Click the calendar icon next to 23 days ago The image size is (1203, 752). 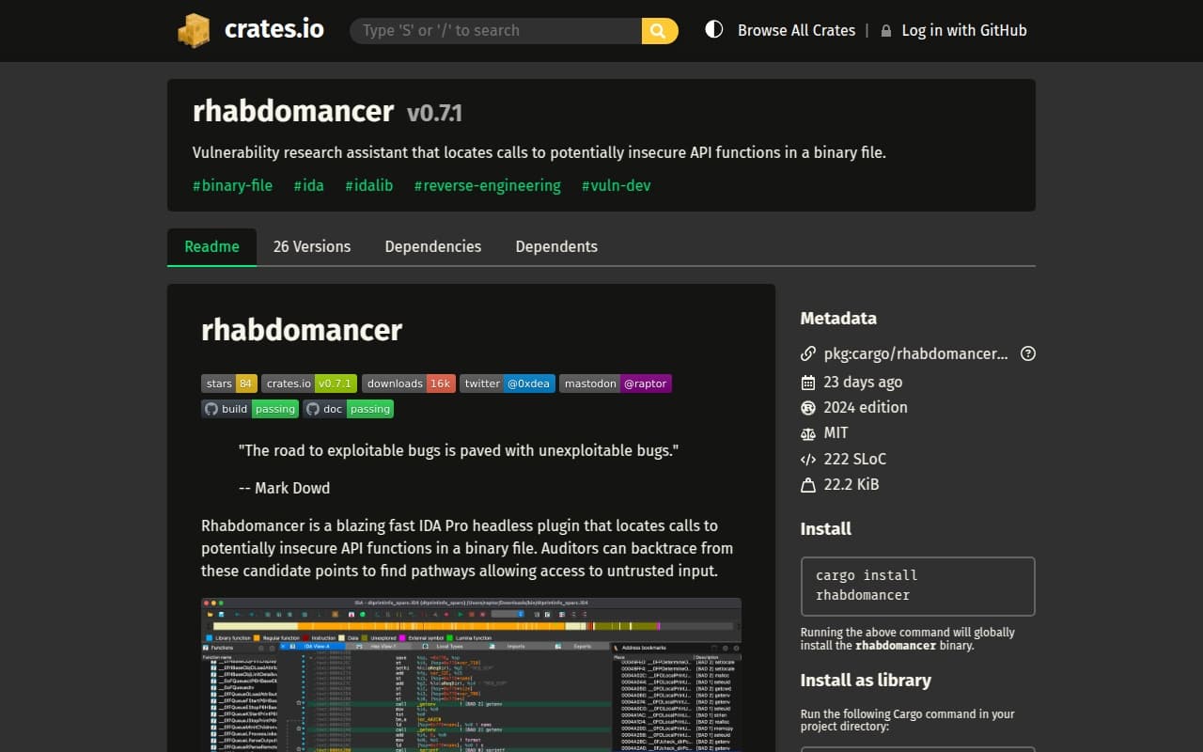click(x=808, y=382)
